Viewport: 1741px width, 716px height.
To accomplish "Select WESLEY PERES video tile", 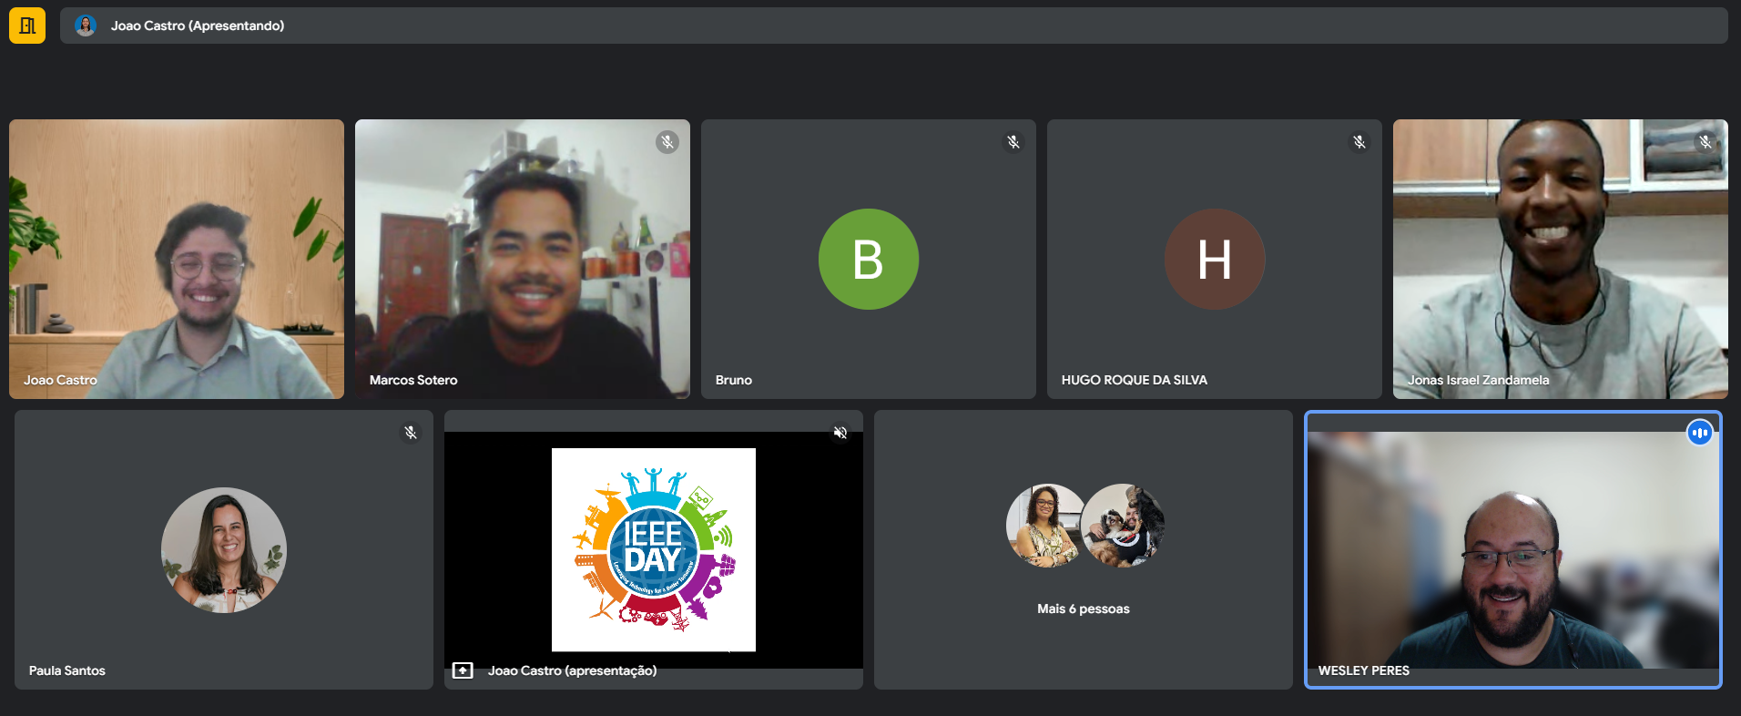I will coord(1513,550).
